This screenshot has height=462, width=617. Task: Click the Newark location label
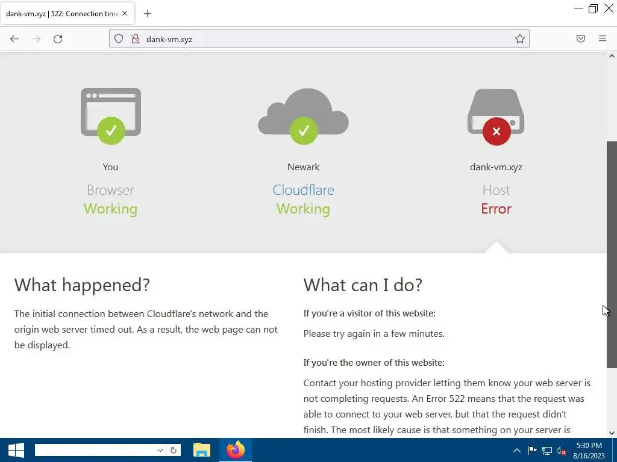[x=304, y=167]
